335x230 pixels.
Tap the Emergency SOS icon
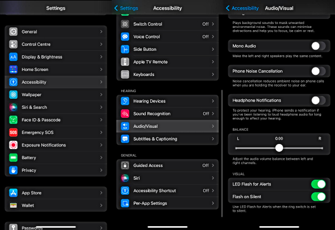[13, 132]
